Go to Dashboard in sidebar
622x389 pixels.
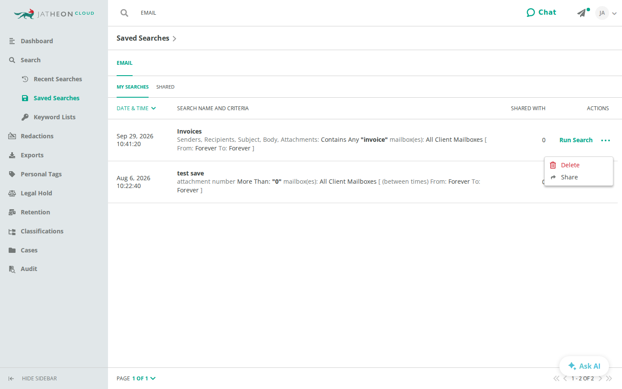point(37,41)
